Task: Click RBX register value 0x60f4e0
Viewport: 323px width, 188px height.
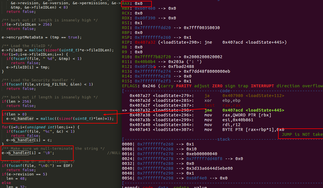Action: (x=145, y=8)
